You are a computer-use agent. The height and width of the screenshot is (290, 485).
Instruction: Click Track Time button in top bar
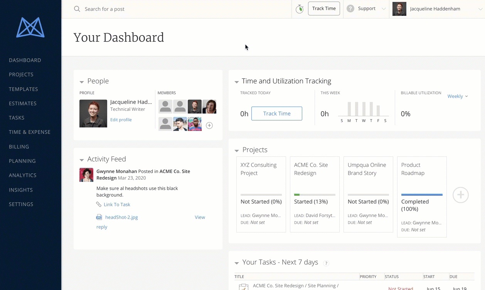(323, 8)
